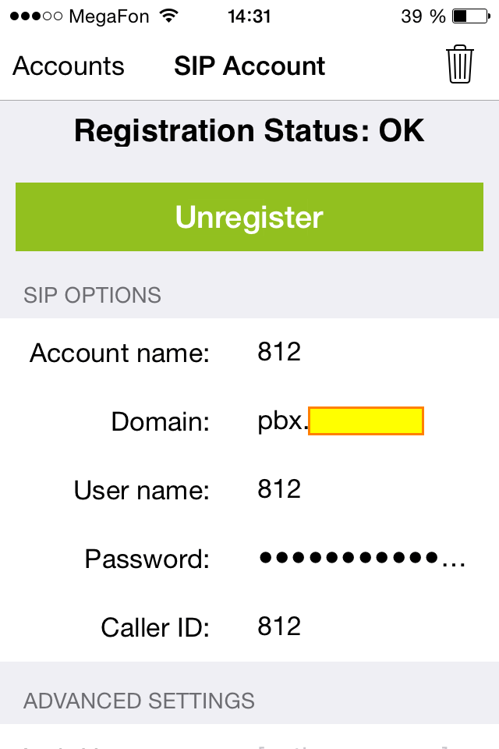Tap the masked Password field
The width and height of the screenshot is (499, 749).
point(362,558)
